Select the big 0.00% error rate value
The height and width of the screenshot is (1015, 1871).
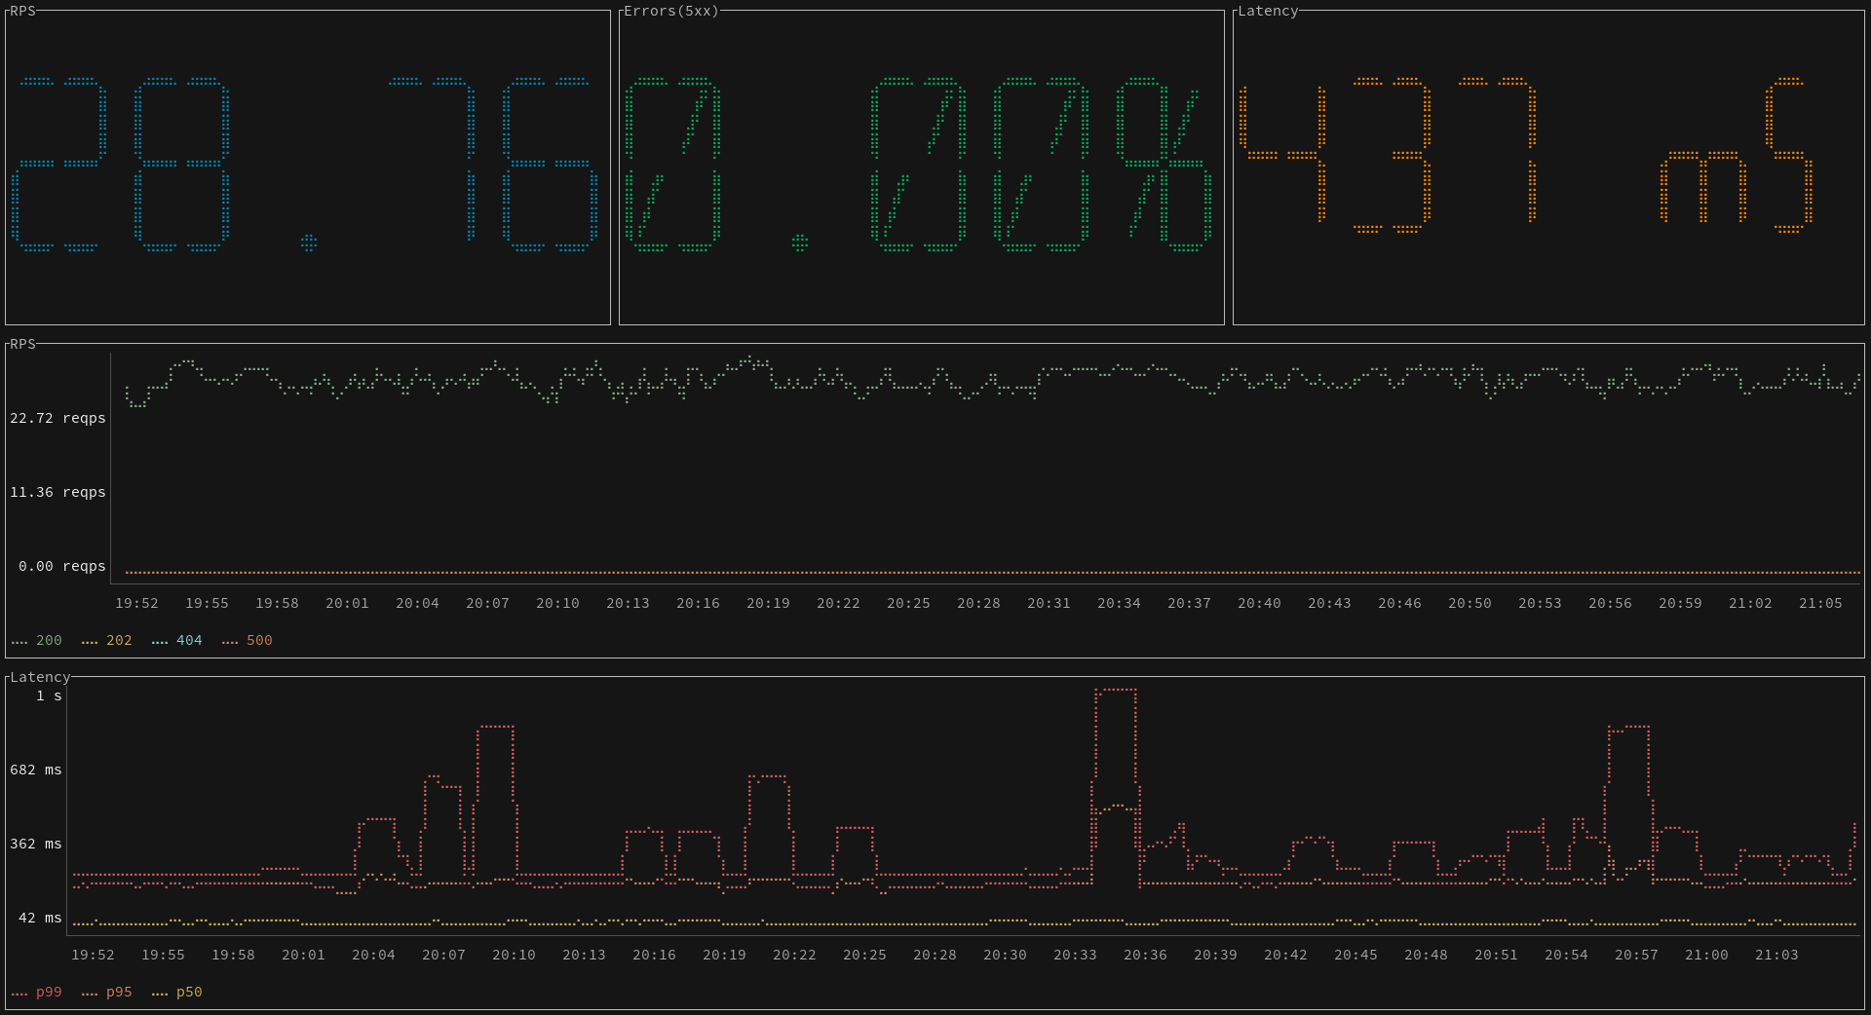919,165
